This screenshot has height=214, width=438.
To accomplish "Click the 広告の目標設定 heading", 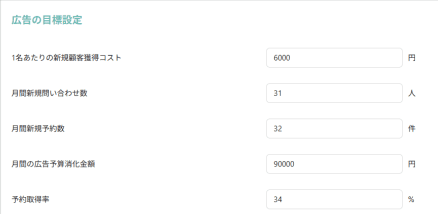I will 47,20.
